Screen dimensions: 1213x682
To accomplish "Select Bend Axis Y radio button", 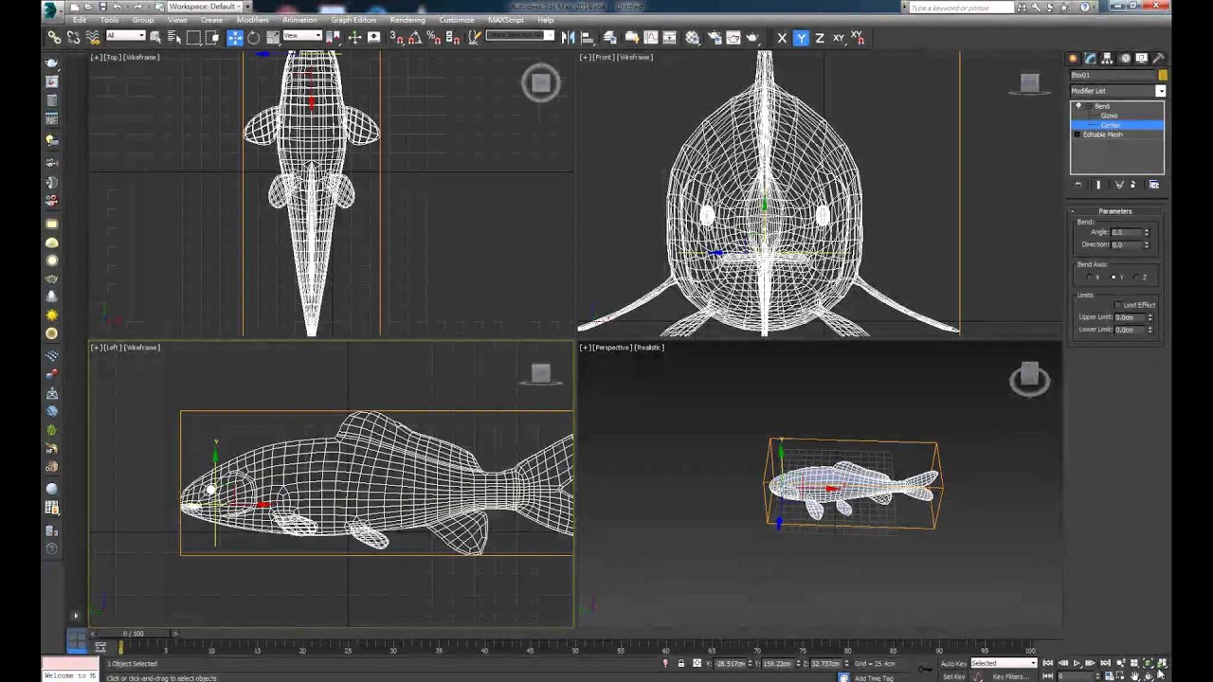I will coord(1113,277).
